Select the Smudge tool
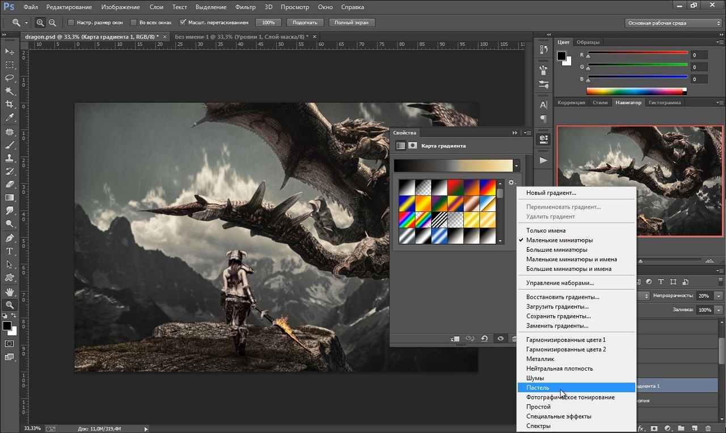This screenshot has width=726, height=433. [10, 210]
